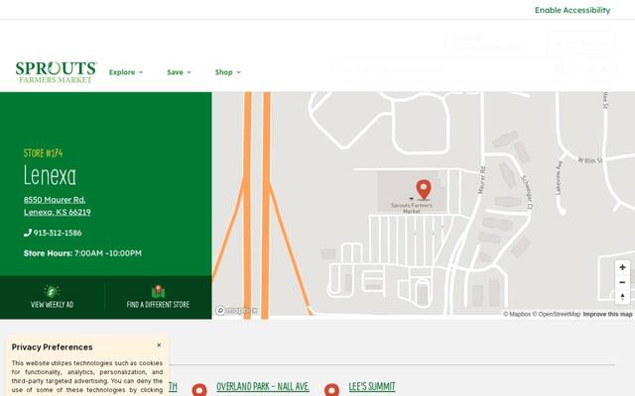Click Store #174 label text

43,153
